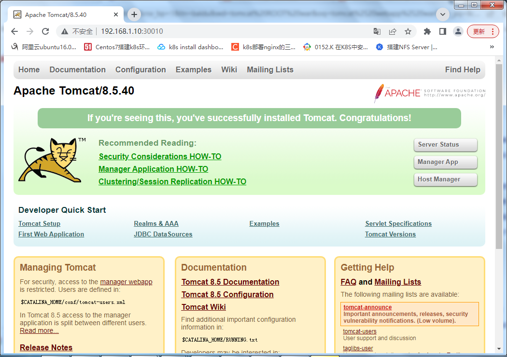Open Mailing Lists link under Getting Help
This screenshot has width=507, height=357.
pyautogui.click(x=398, y=282)
